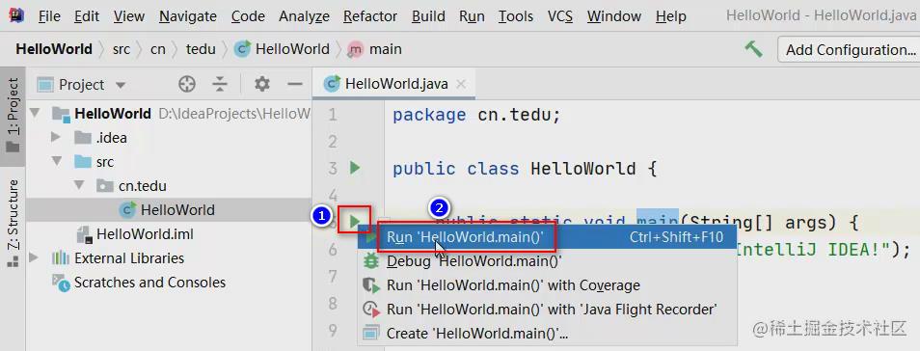Image resolution: width=920 pixels, height=351 pixels.
Task: Select the cn.tedu package item
Action: (x=143, y=186)
